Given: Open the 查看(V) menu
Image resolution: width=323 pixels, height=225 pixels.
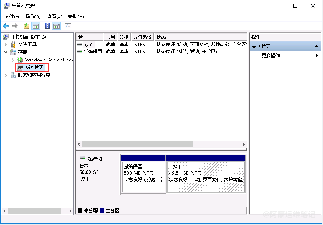Looking at the screenshot, I should pos(54,16).
